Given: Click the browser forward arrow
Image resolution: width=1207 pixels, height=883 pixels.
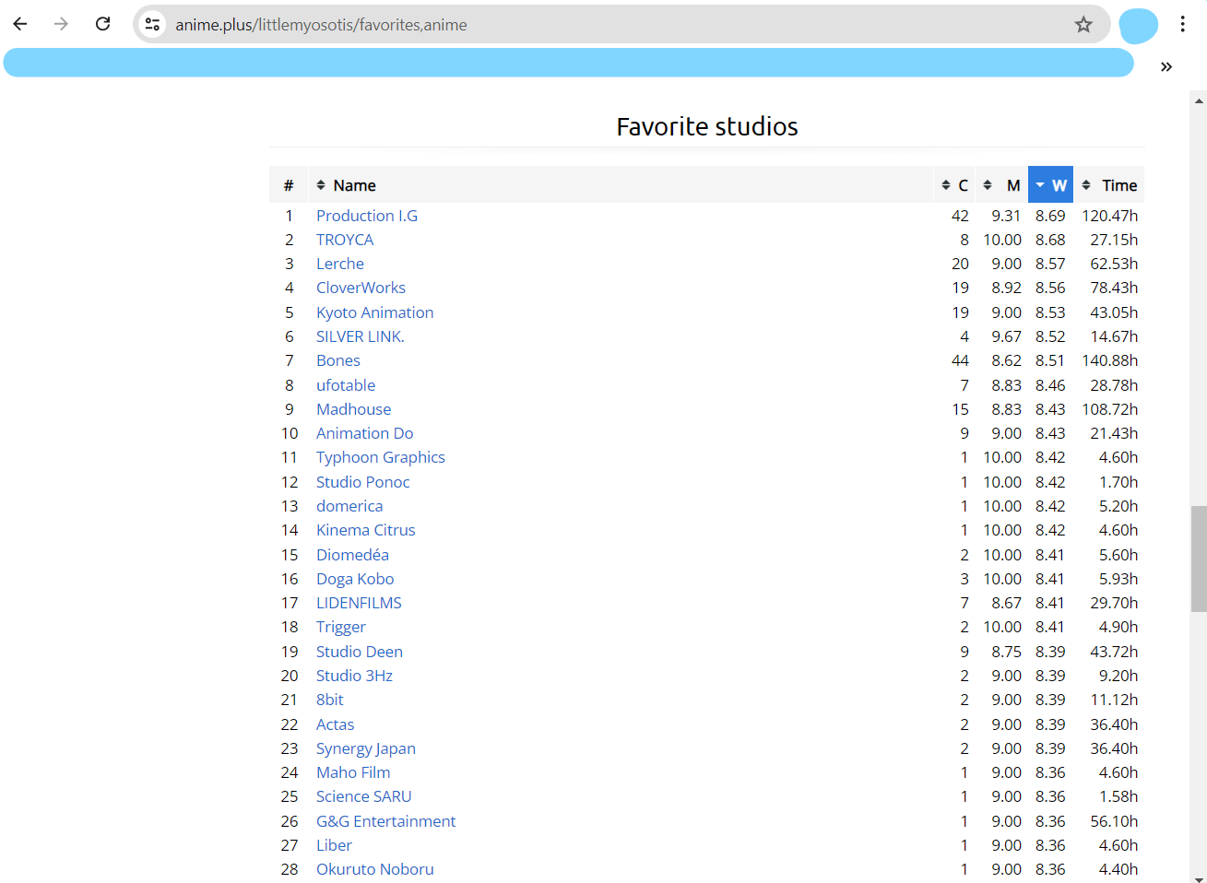Looking at the screenshot, I should tap(61, 24).
